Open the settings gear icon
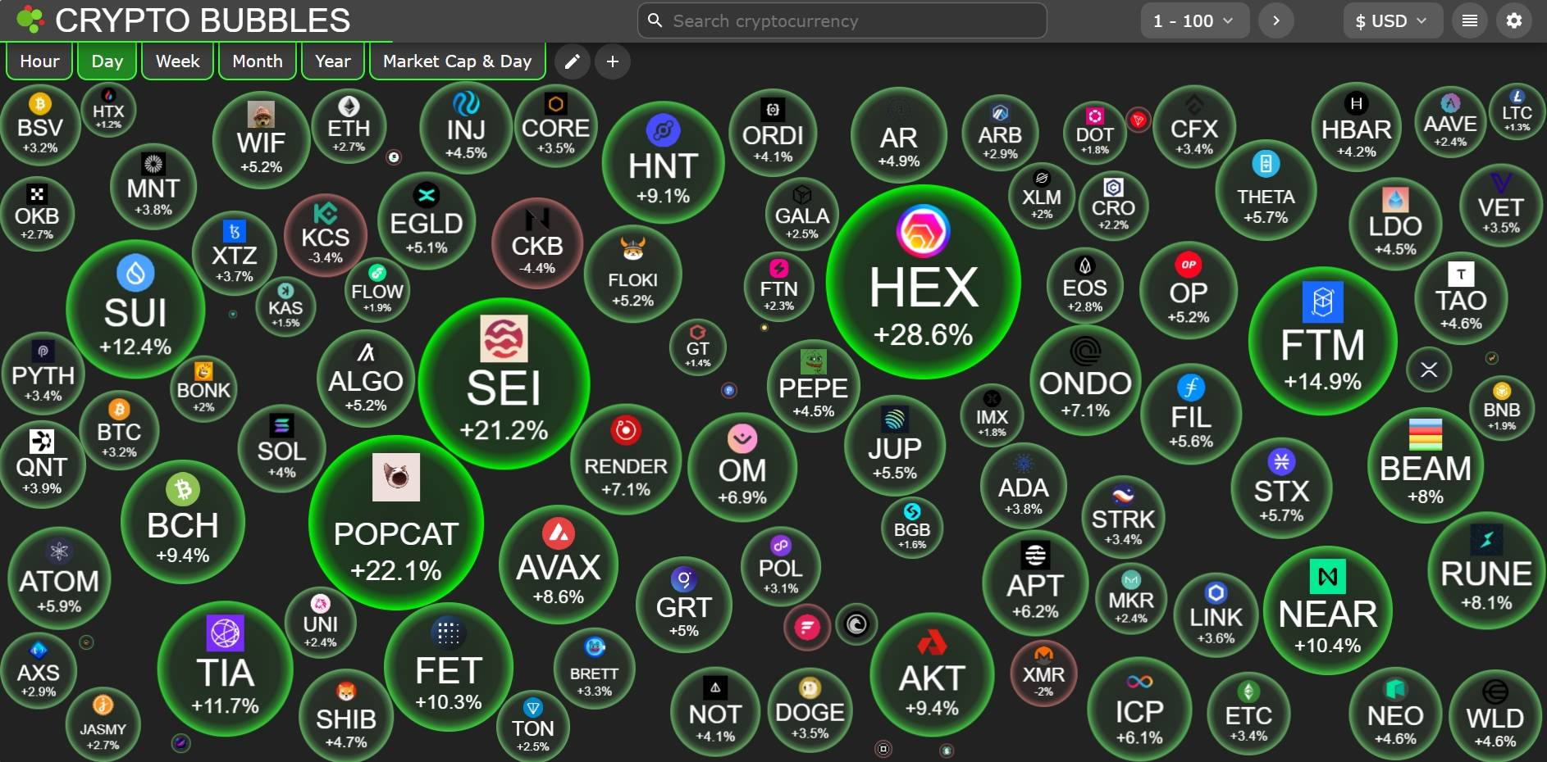Screen dimensions: 1547x762 point(1514,20)
